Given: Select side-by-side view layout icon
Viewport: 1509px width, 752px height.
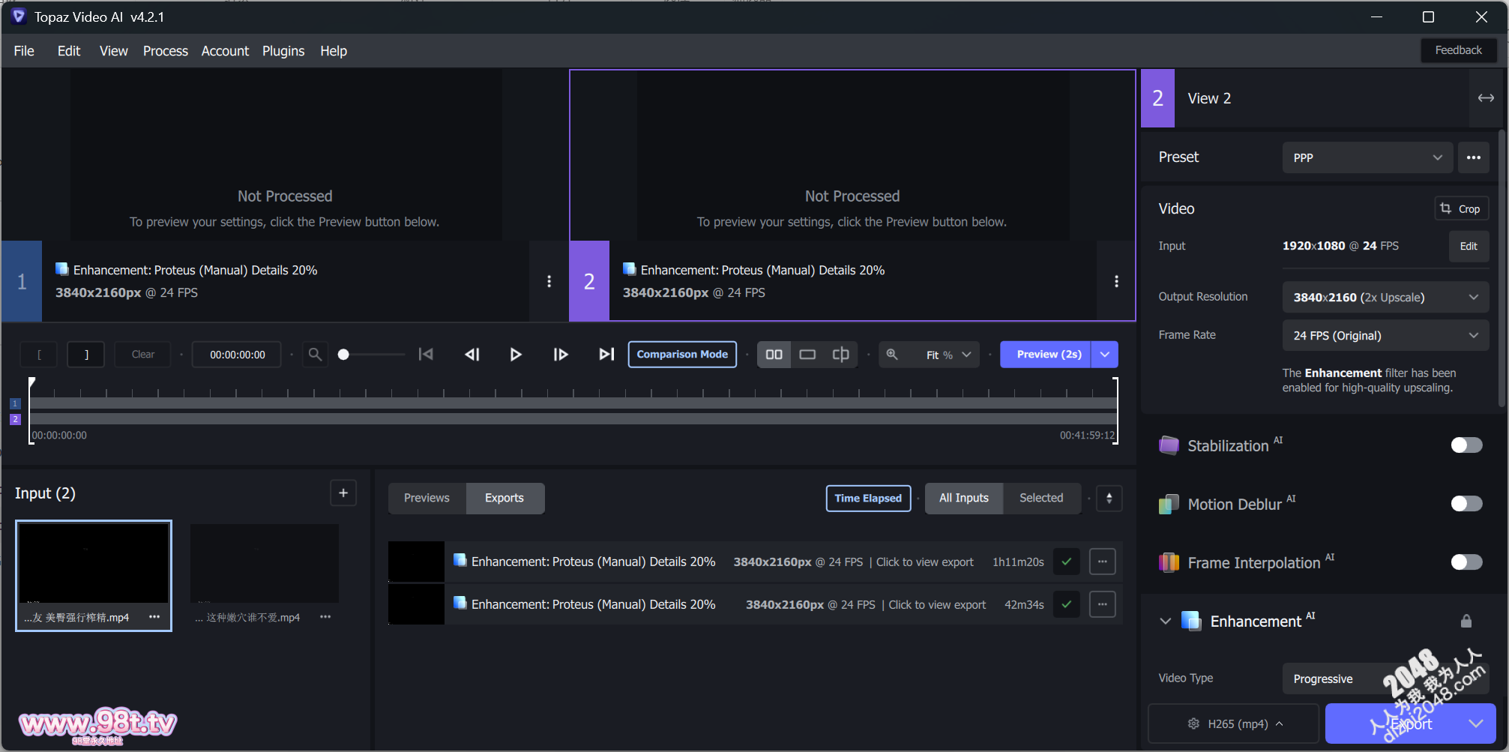Looking at the screenshot, I should coord(774,355).
